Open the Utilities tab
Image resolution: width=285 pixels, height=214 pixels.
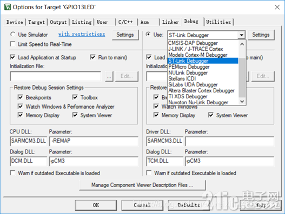click(x=218, y=22)
